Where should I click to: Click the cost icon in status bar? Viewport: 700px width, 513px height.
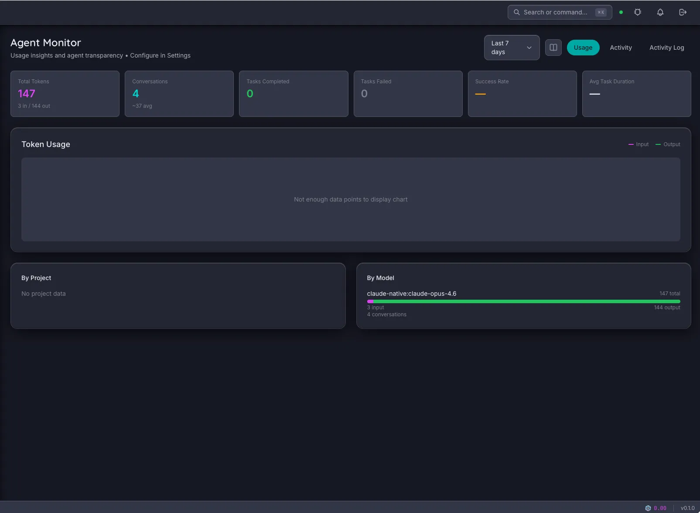tap(648, 508)
